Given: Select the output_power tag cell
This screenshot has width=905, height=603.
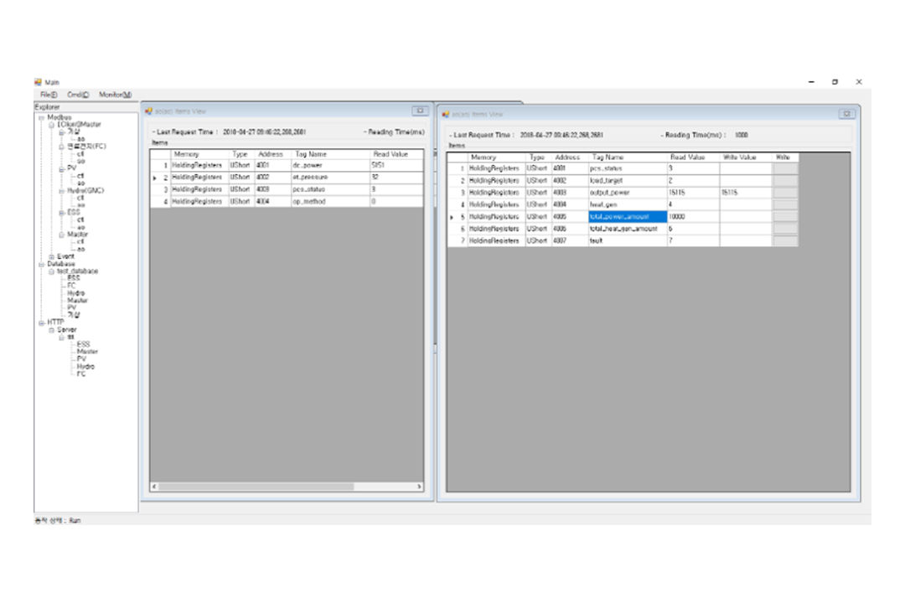Looking at the screenshot, I should click(628, 193).
